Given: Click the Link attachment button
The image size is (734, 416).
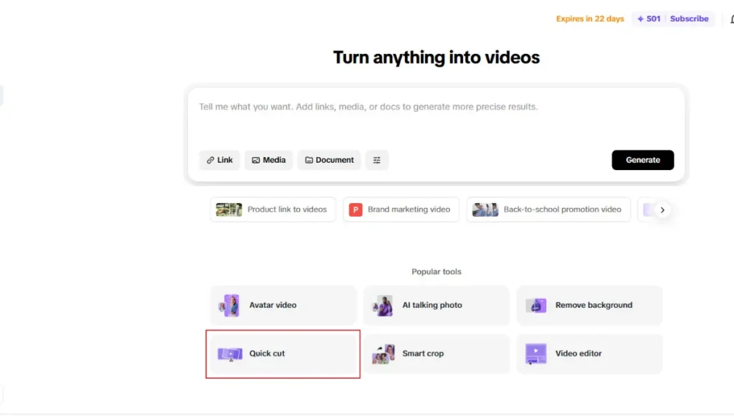Looking at the screenshot, I should point(219,160).
